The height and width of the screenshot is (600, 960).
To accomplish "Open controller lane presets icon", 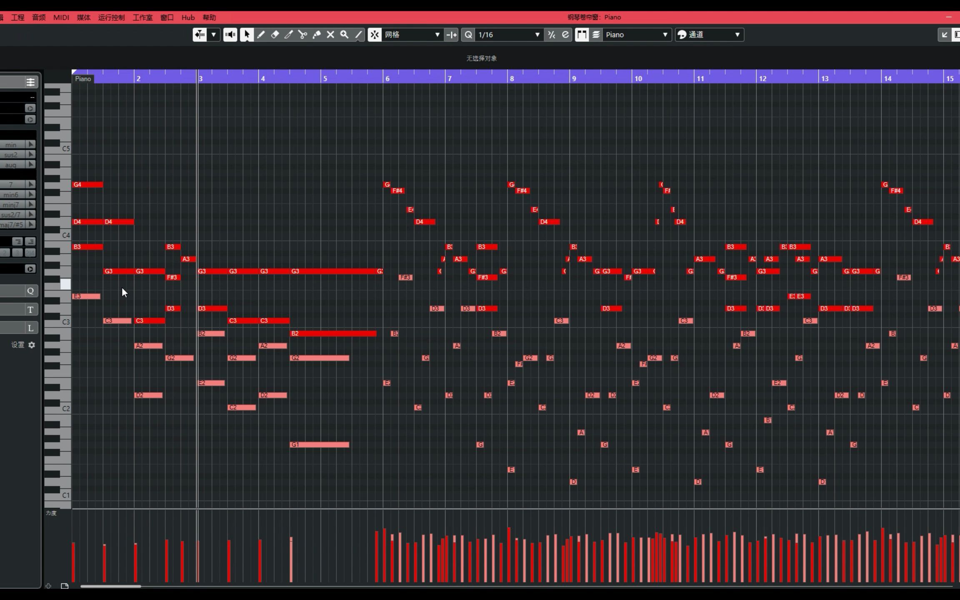I will pyautogui.click(x=65, y=586).
